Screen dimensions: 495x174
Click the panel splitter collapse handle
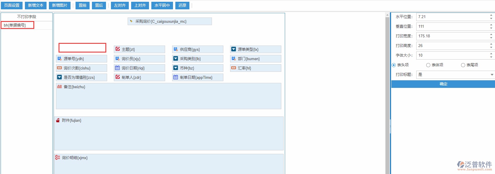(390, 126)
